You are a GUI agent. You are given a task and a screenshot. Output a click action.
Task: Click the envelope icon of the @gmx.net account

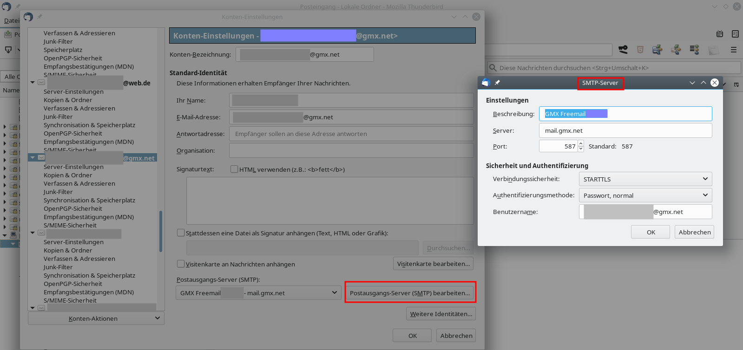click(x=41, y=158)
